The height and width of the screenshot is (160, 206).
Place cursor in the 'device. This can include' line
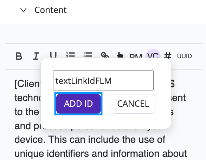[90, 139]
